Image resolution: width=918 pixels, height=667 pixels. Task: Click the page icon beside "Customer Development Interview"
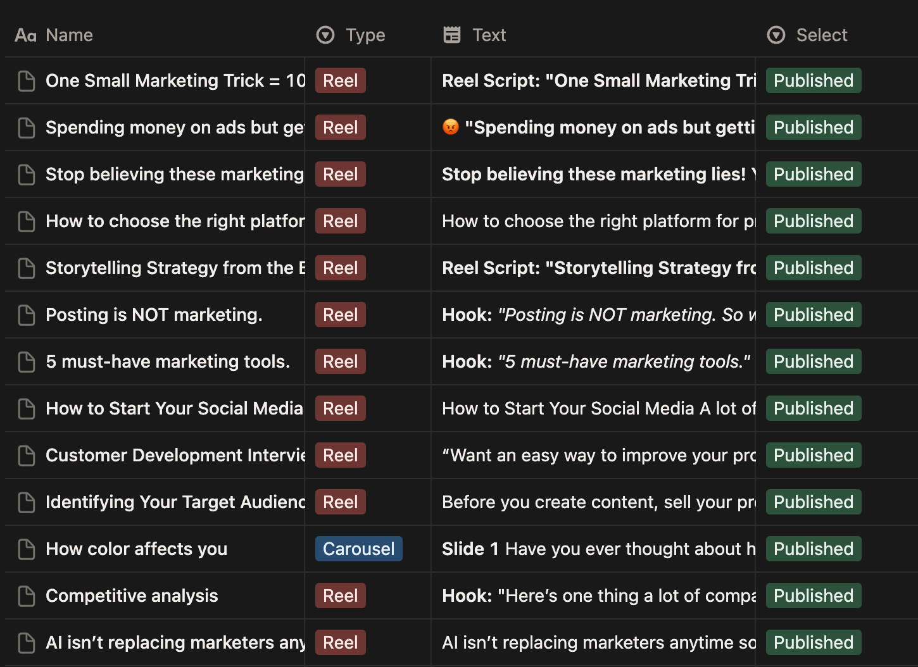pos(26,455)
